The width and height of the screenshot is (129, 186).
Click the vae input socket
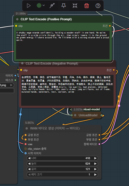[25, 144]
